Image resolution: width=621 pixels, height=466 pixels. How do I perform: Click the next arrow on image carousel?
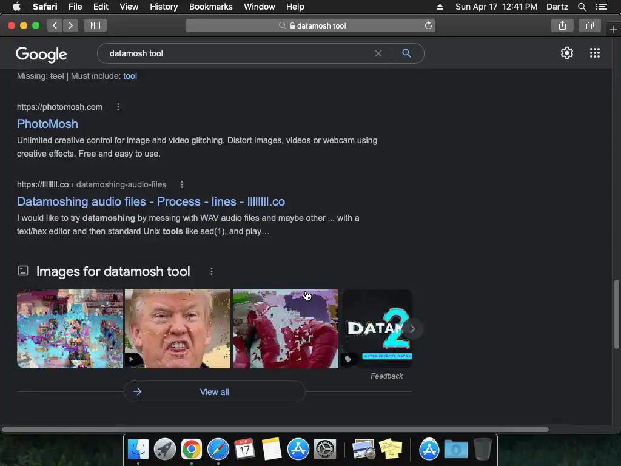point(412,329)
